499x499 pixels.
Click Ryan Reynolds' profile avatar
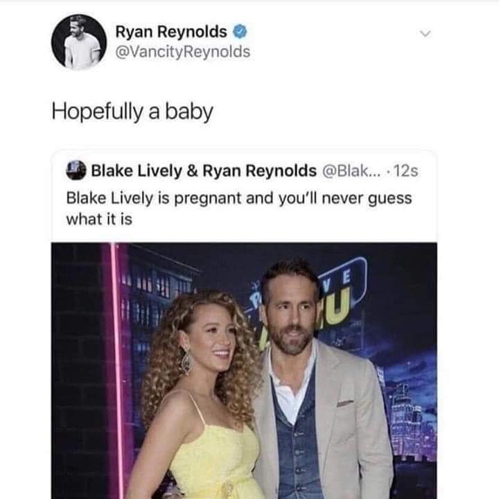click(79, 42)
